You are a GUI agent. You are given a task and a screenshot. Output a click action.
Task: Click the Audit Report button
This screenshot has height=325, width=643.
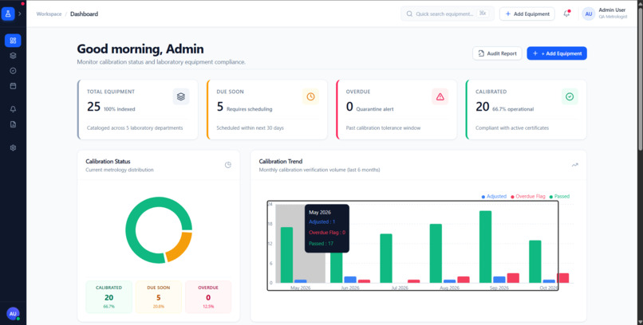pos(497,53)
